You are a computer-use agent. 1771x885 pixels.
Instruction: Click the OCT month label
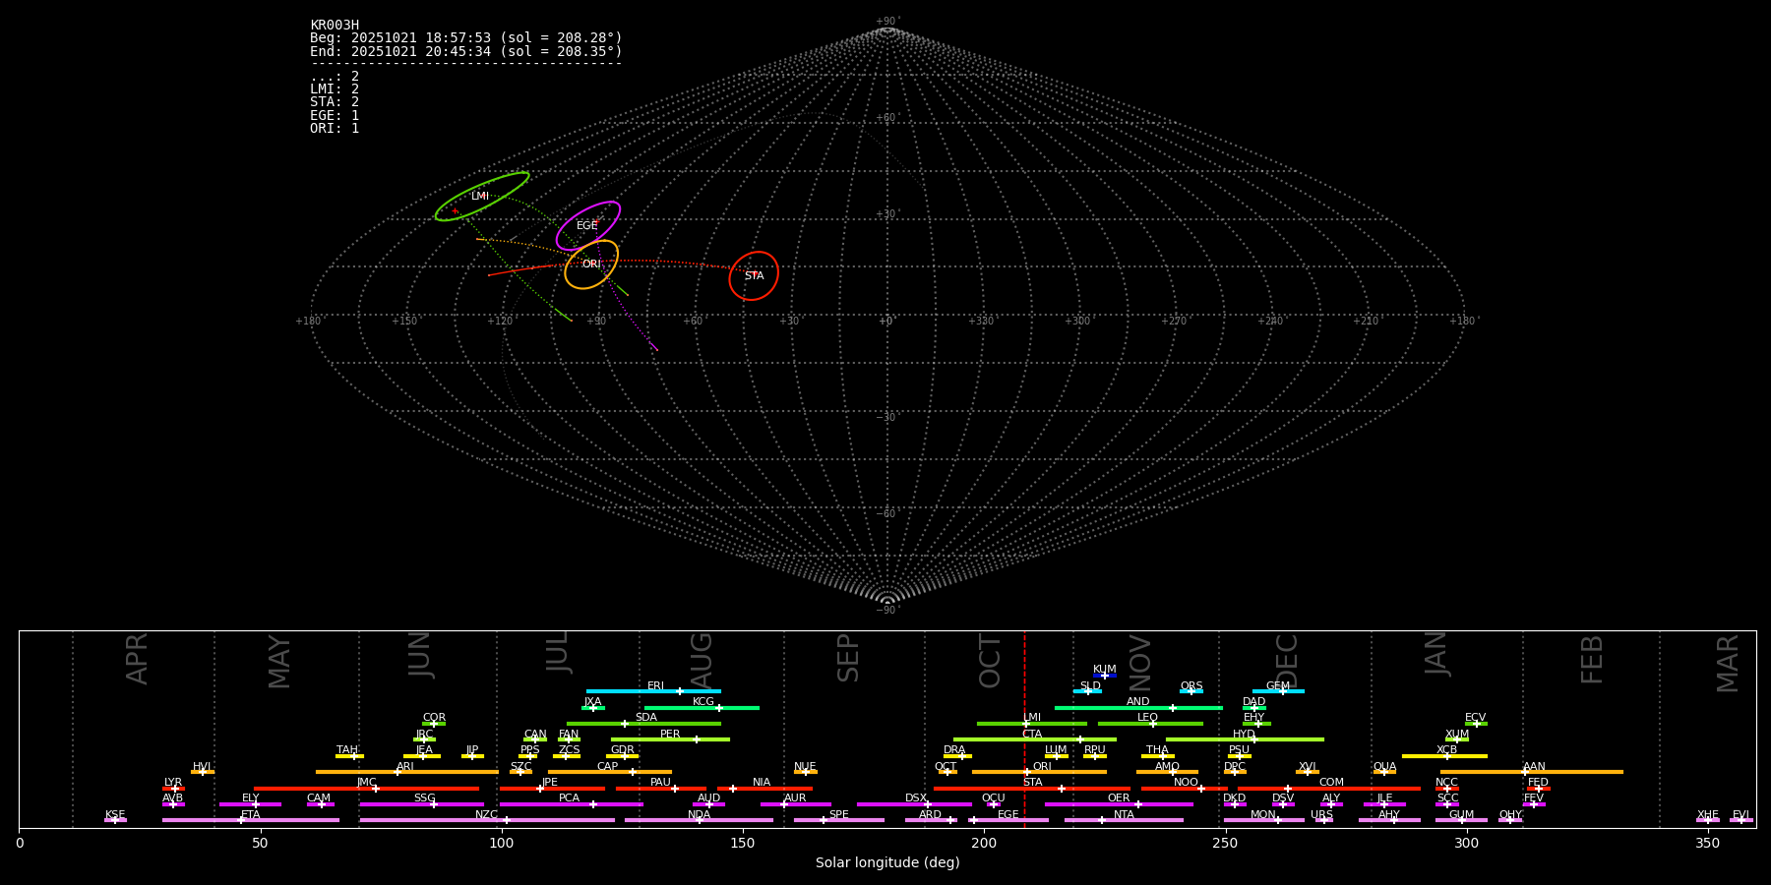coord(990,661)
